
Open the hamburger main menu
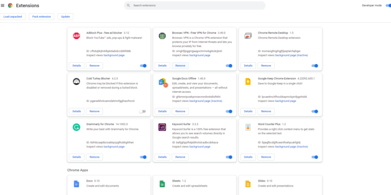point(3,5)
